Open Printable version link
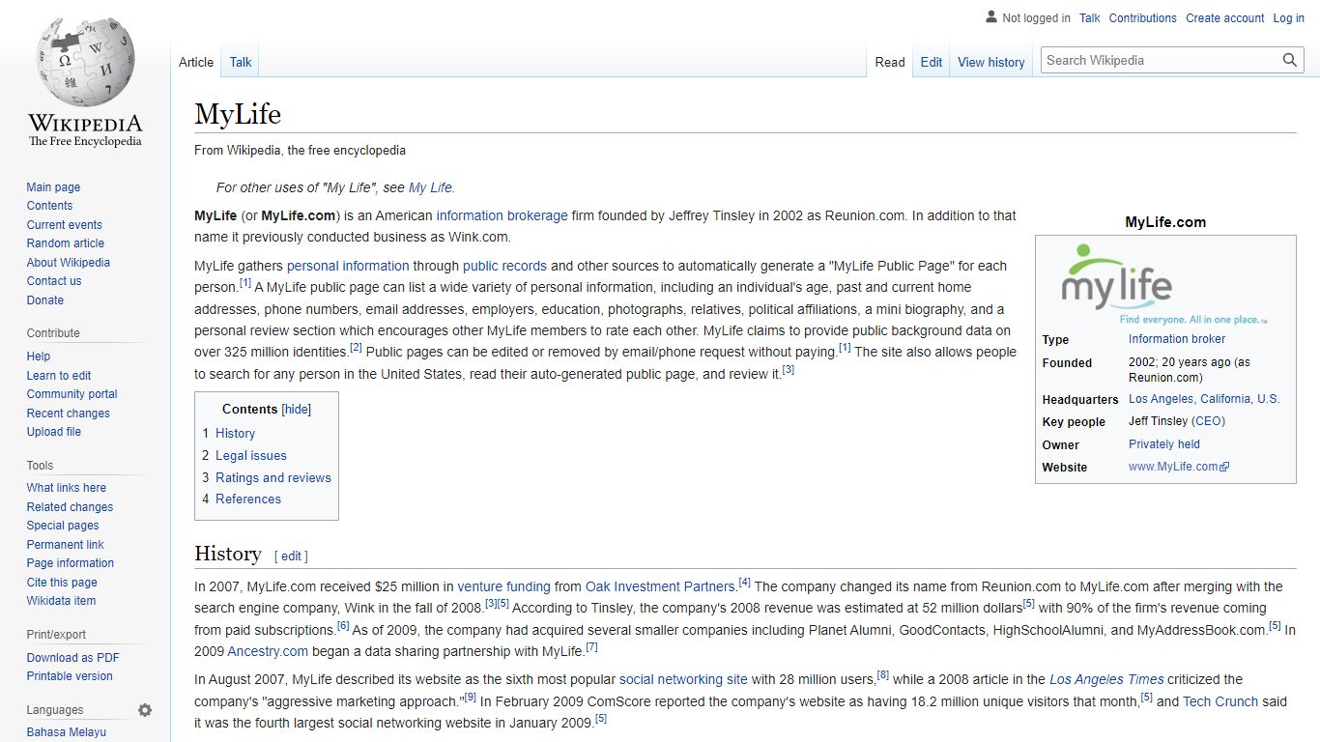 click(x=70, y=676)
